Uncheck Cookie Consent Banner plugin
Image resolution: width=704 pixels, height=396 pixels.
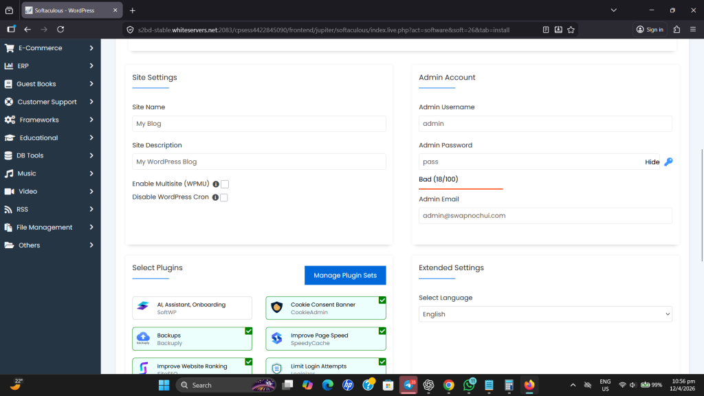coord(382,300)
